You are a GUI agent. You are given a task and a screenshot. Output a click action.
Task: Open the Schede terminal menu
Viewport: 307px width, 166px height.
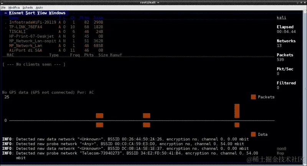point(28,8)
